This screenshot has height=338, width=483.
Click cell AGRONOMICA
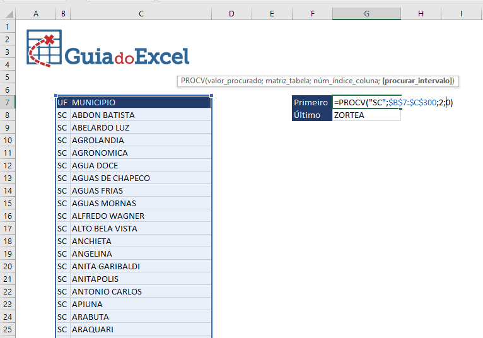141,153
